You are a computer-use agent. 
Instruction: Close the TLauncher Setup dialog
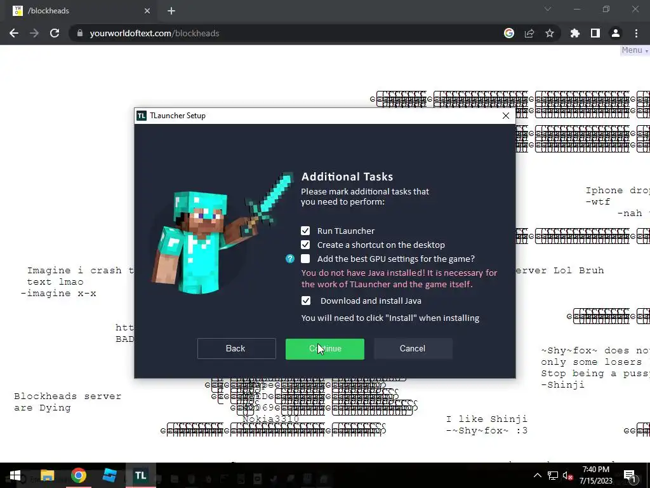click(506, 116)
